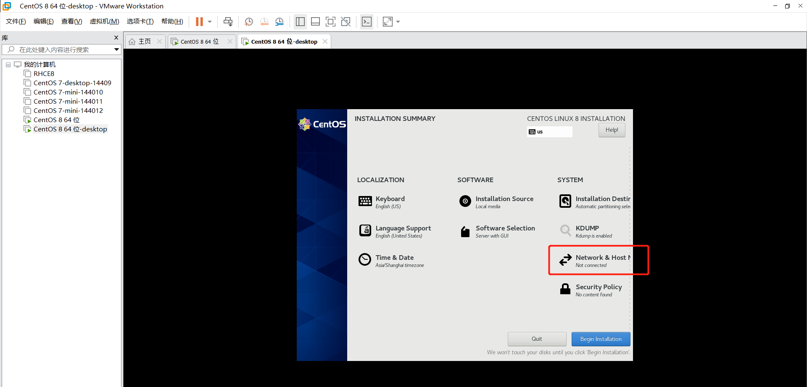Image resolution: width=807 pixels, height=387 pixels.
Task: Click the Quit button
Action: tap(537, 339)
